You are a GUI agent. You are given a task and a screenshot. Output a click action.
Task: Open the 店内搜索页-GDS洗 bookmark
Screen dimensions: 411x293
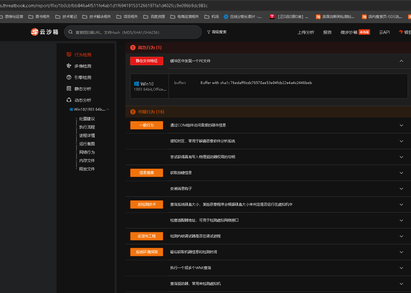click(x=382, y=17)
